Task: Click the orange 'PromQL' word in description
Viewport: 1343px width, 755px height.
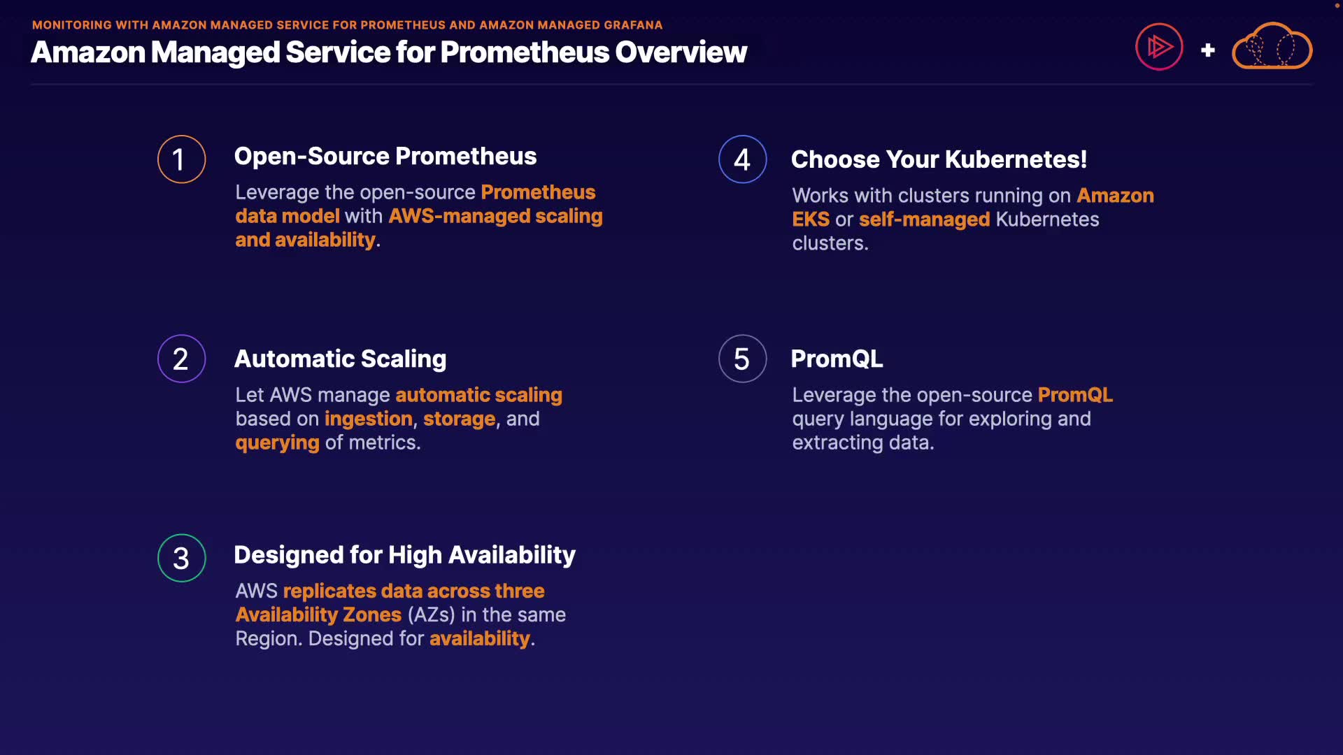Action: pyautogui.click(x=1074, y=395)
